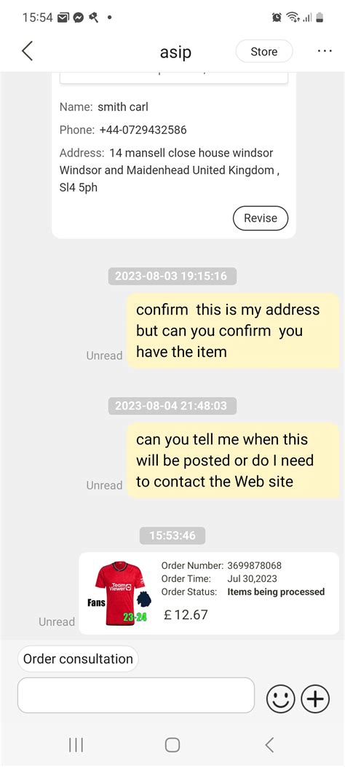The image size is (345, 767).
Task: Tap the Android navigation back button
Action: pos(269,745)
